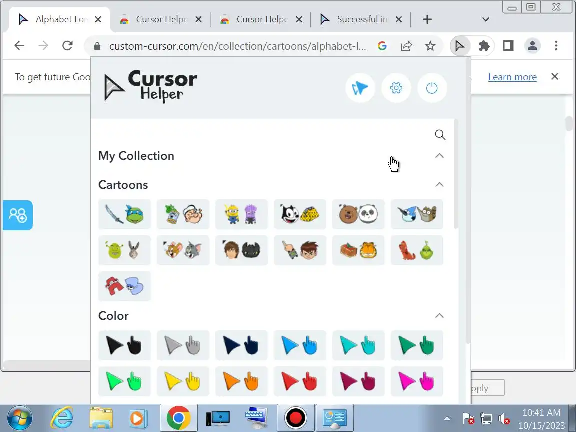576x432 pixels.
Task: Launch Internet Explorer from taskbar
Action: pos(61,418)
